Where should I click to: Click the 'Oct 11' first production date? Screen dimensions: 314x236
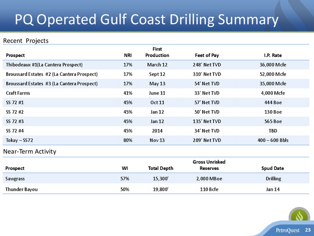[x=157, y=103]
